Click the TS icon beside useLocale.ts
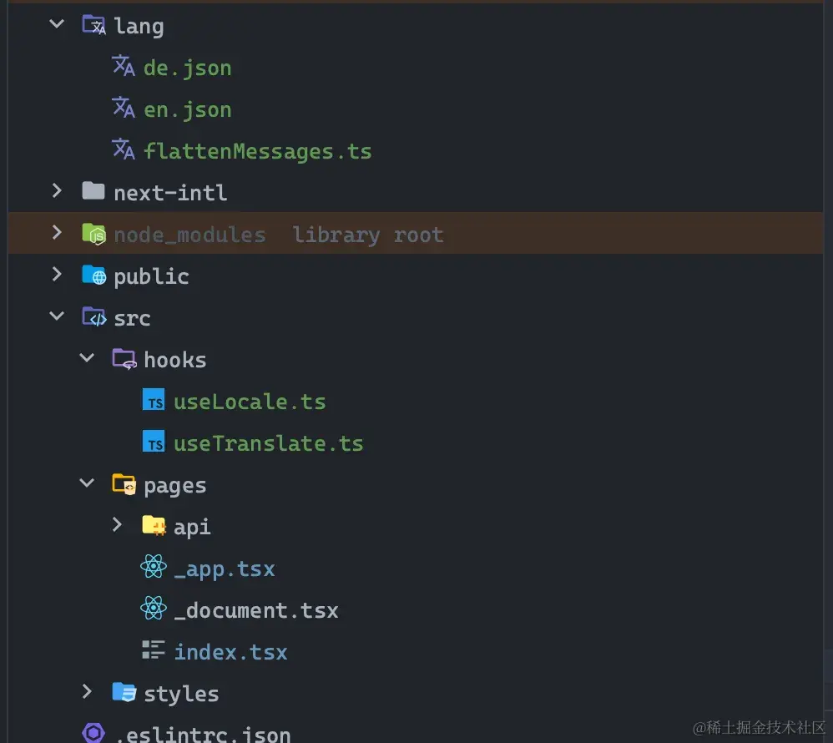 coord(154,400)
